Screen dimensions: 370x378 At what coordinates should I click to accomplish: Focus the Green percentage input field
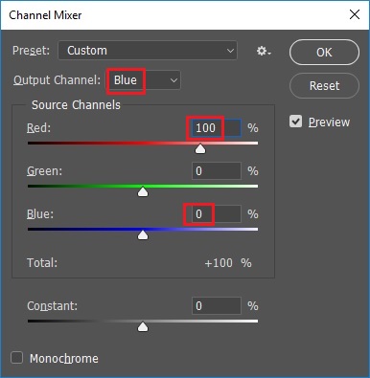click(x=217, y=171)
